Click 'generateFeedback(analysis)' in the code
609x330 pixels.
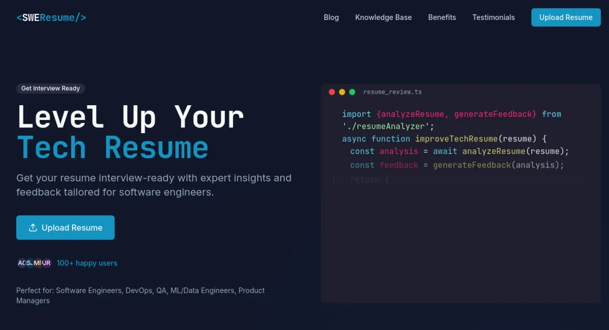pyautogui.click(x=496, y=165)
